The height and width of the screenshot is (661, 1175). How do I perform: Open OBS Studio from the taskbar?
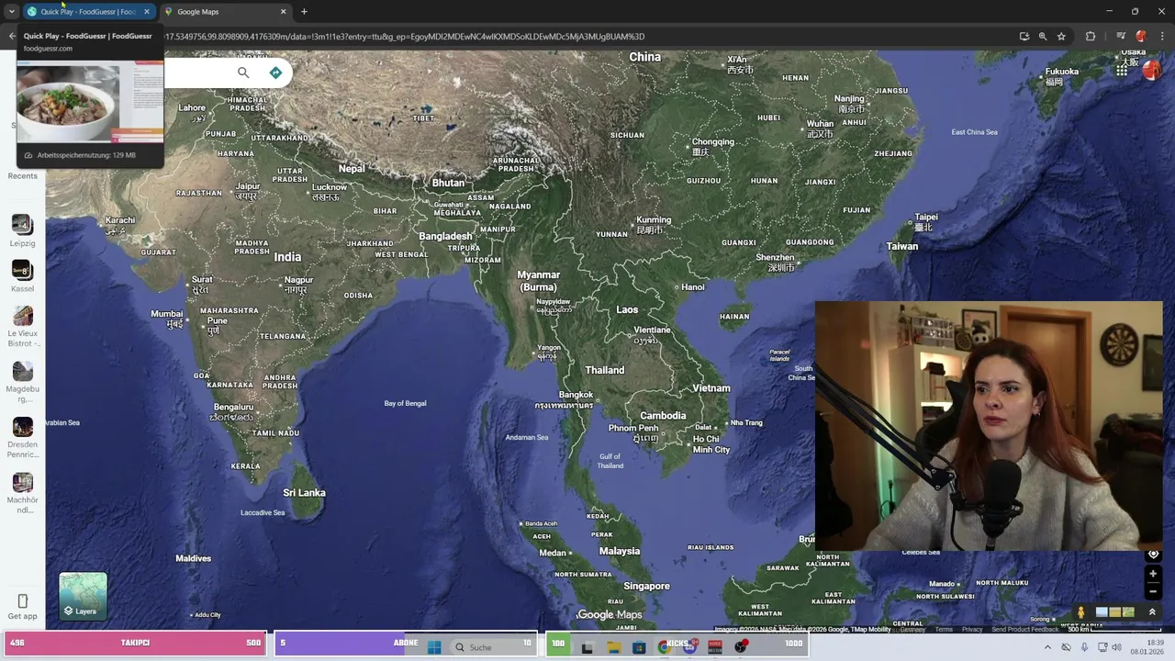coord(740,647)
